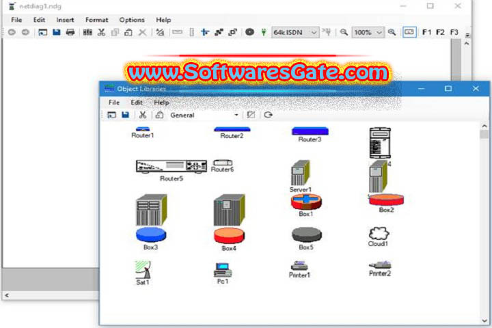Click the Undo back arrow in main toolbar
The image size is (492, 328).
12,32
